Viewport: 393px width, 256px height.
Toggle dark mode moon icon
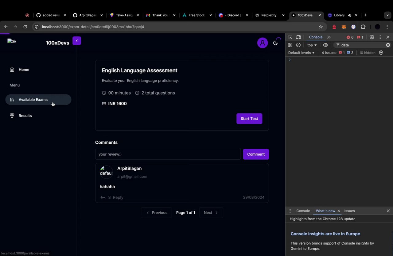[x=275, y=43]
